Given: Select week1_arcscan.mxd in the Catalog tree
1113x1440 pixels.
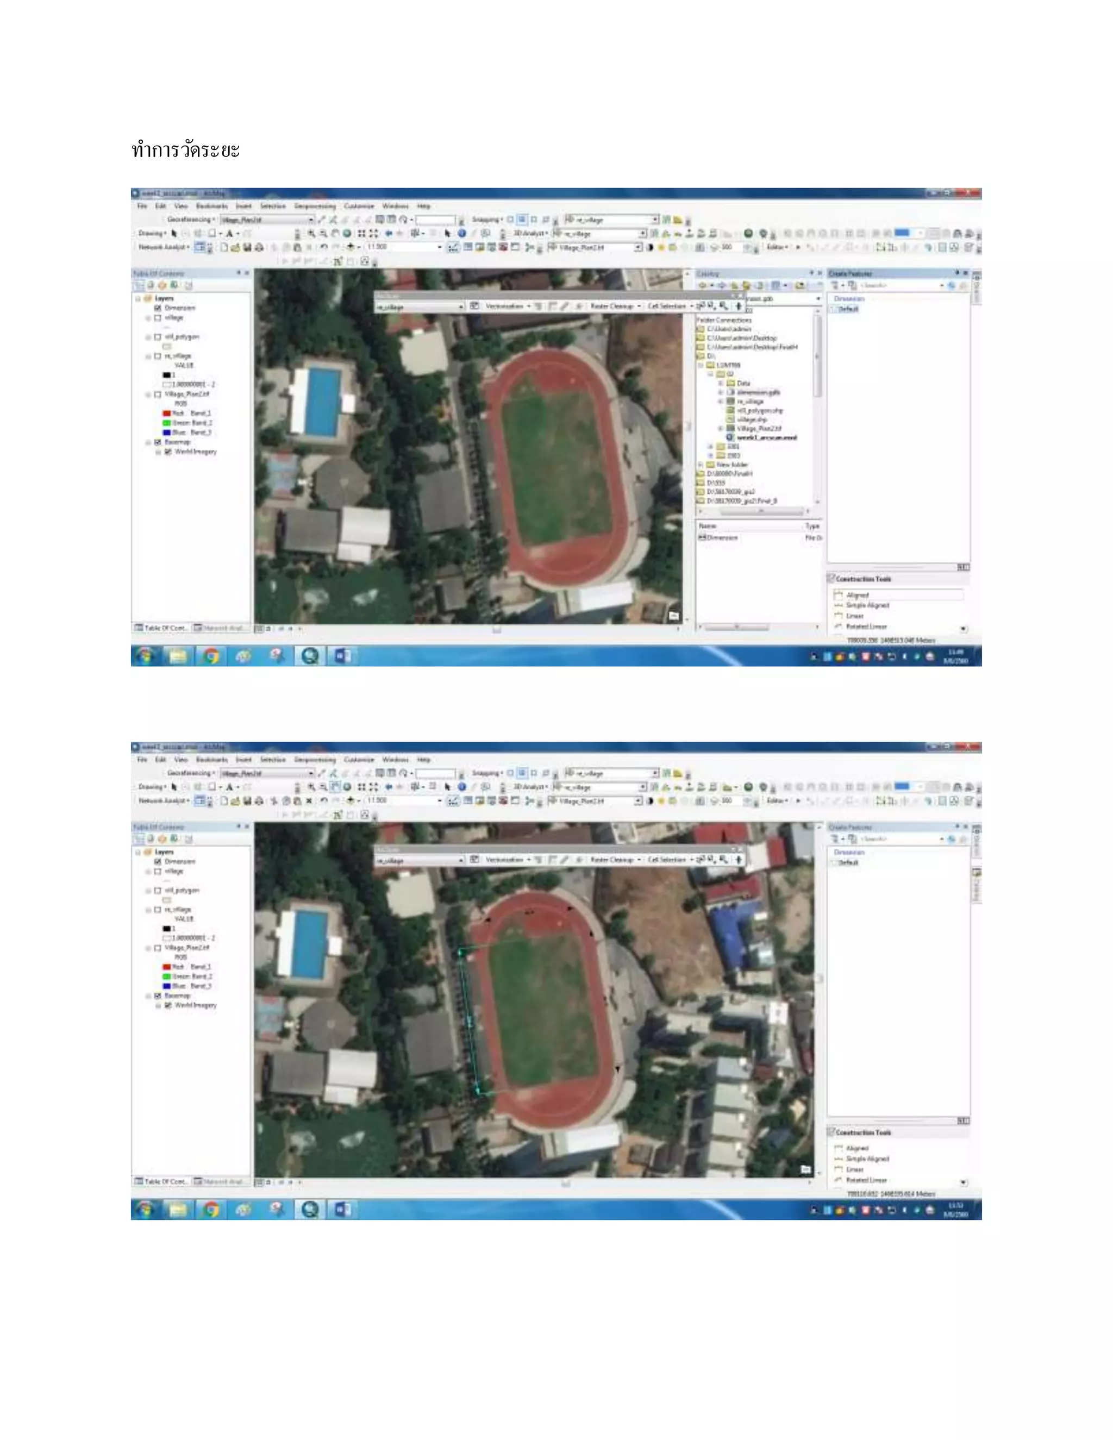Looking at the screenshot, I should click(x=766, y=438).
